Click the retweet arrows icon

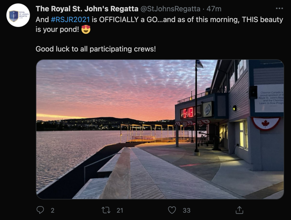point(106,210)
